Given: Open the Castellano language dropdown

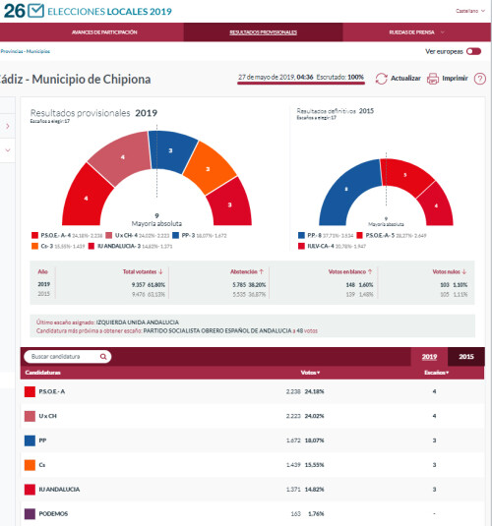Looking at the screenshot, I should (x=469, y=11).
